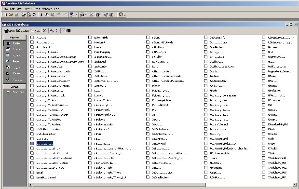Click the Print icon in main toolbar
The image size is (299, 189).
point(24,14)
